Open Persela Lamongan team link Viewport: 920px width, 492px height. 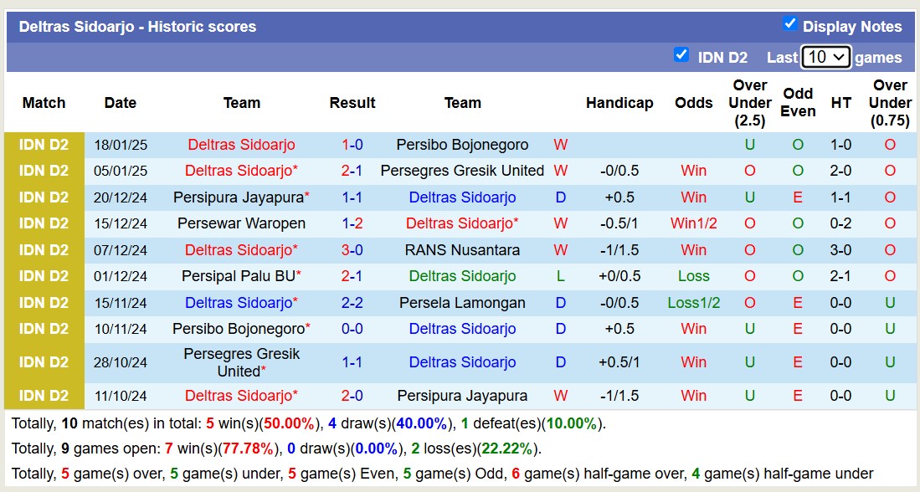(x=462, y=303)
